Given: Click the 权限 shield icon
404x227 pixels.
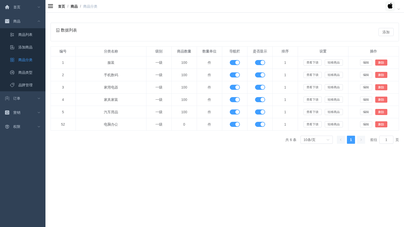Looking at the screenshot, I should pyautogui.click(x=7, y=127).
